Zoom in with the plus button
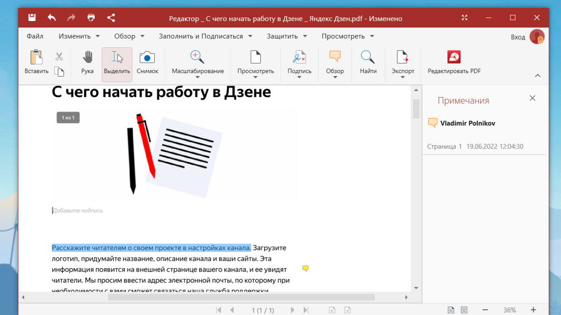Screen dimensions: 561x315 [x=533, y=310]
